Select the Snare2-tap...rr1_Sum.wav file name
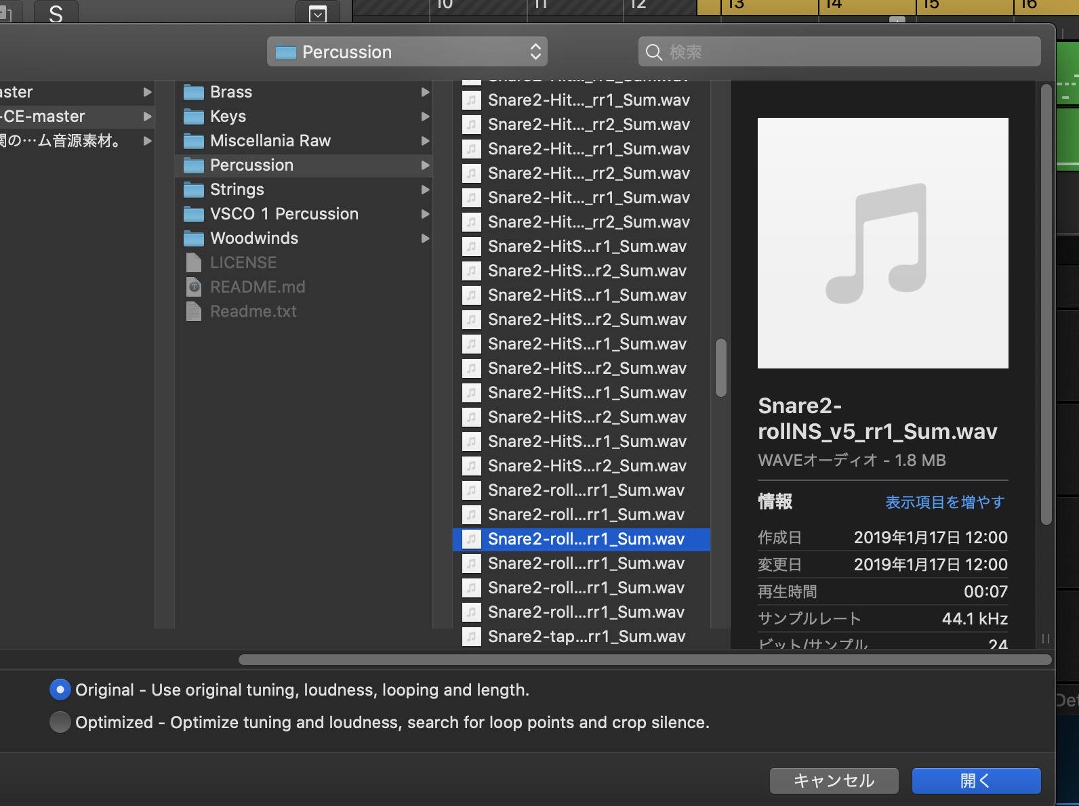The height and width of the screenshot is (806, 1079). (587, 637)
